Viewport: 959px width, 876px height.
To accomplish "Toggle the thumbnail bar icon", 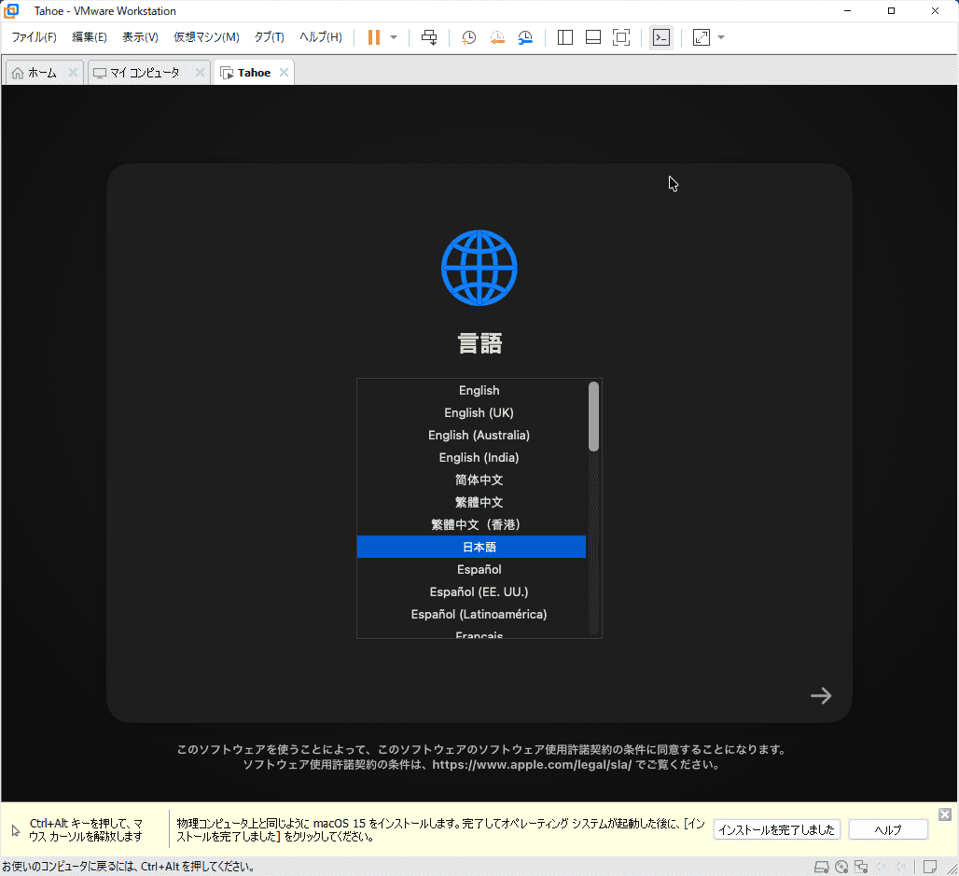I will pos(593,37).
